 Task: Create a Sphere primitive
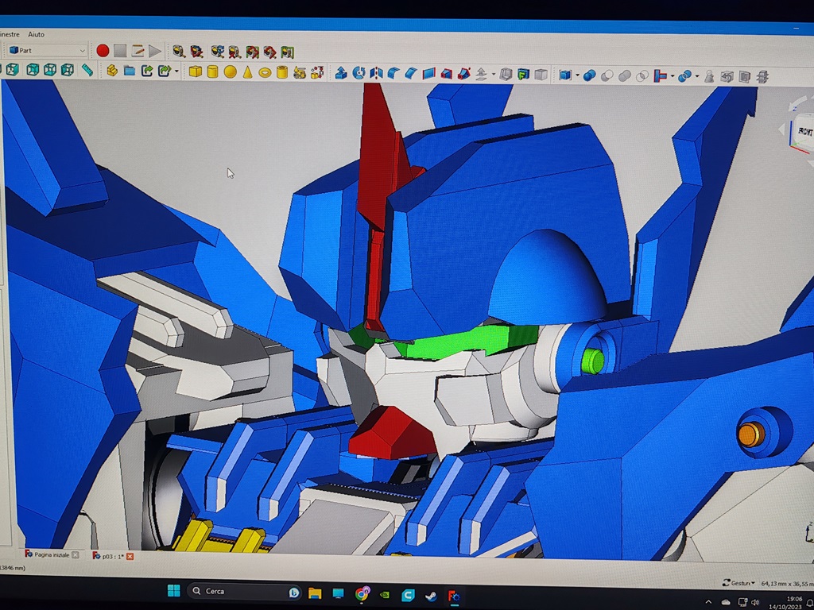(230, 71)
